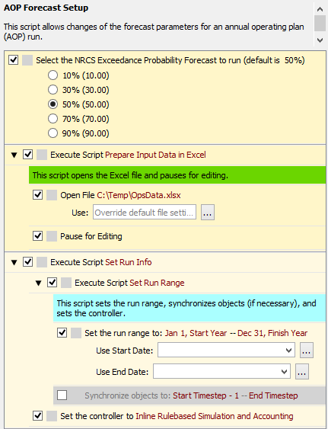
Task: Click the browse button next to file override field
Action: [x=208, y=213]
